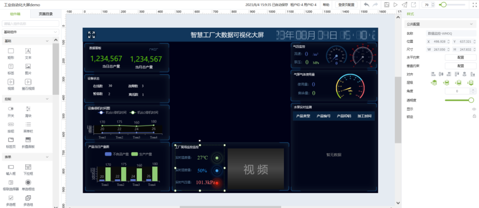479x208 pixels.
Task: Select the 文本 text component
Action: 28,53
